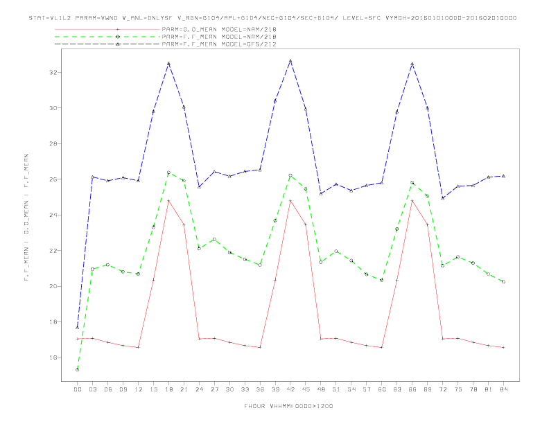This screenshot has width=549, height=424.
Task: Click y-axis tick label 26
Action: (53, 179)
